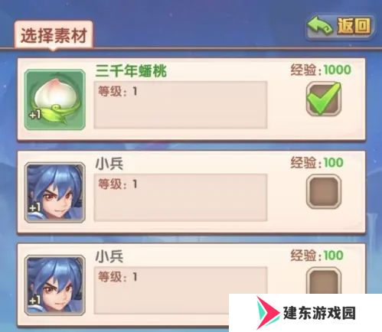Click the first 小兵 character portrait
382x332 pixels.
tap(55, 193)
